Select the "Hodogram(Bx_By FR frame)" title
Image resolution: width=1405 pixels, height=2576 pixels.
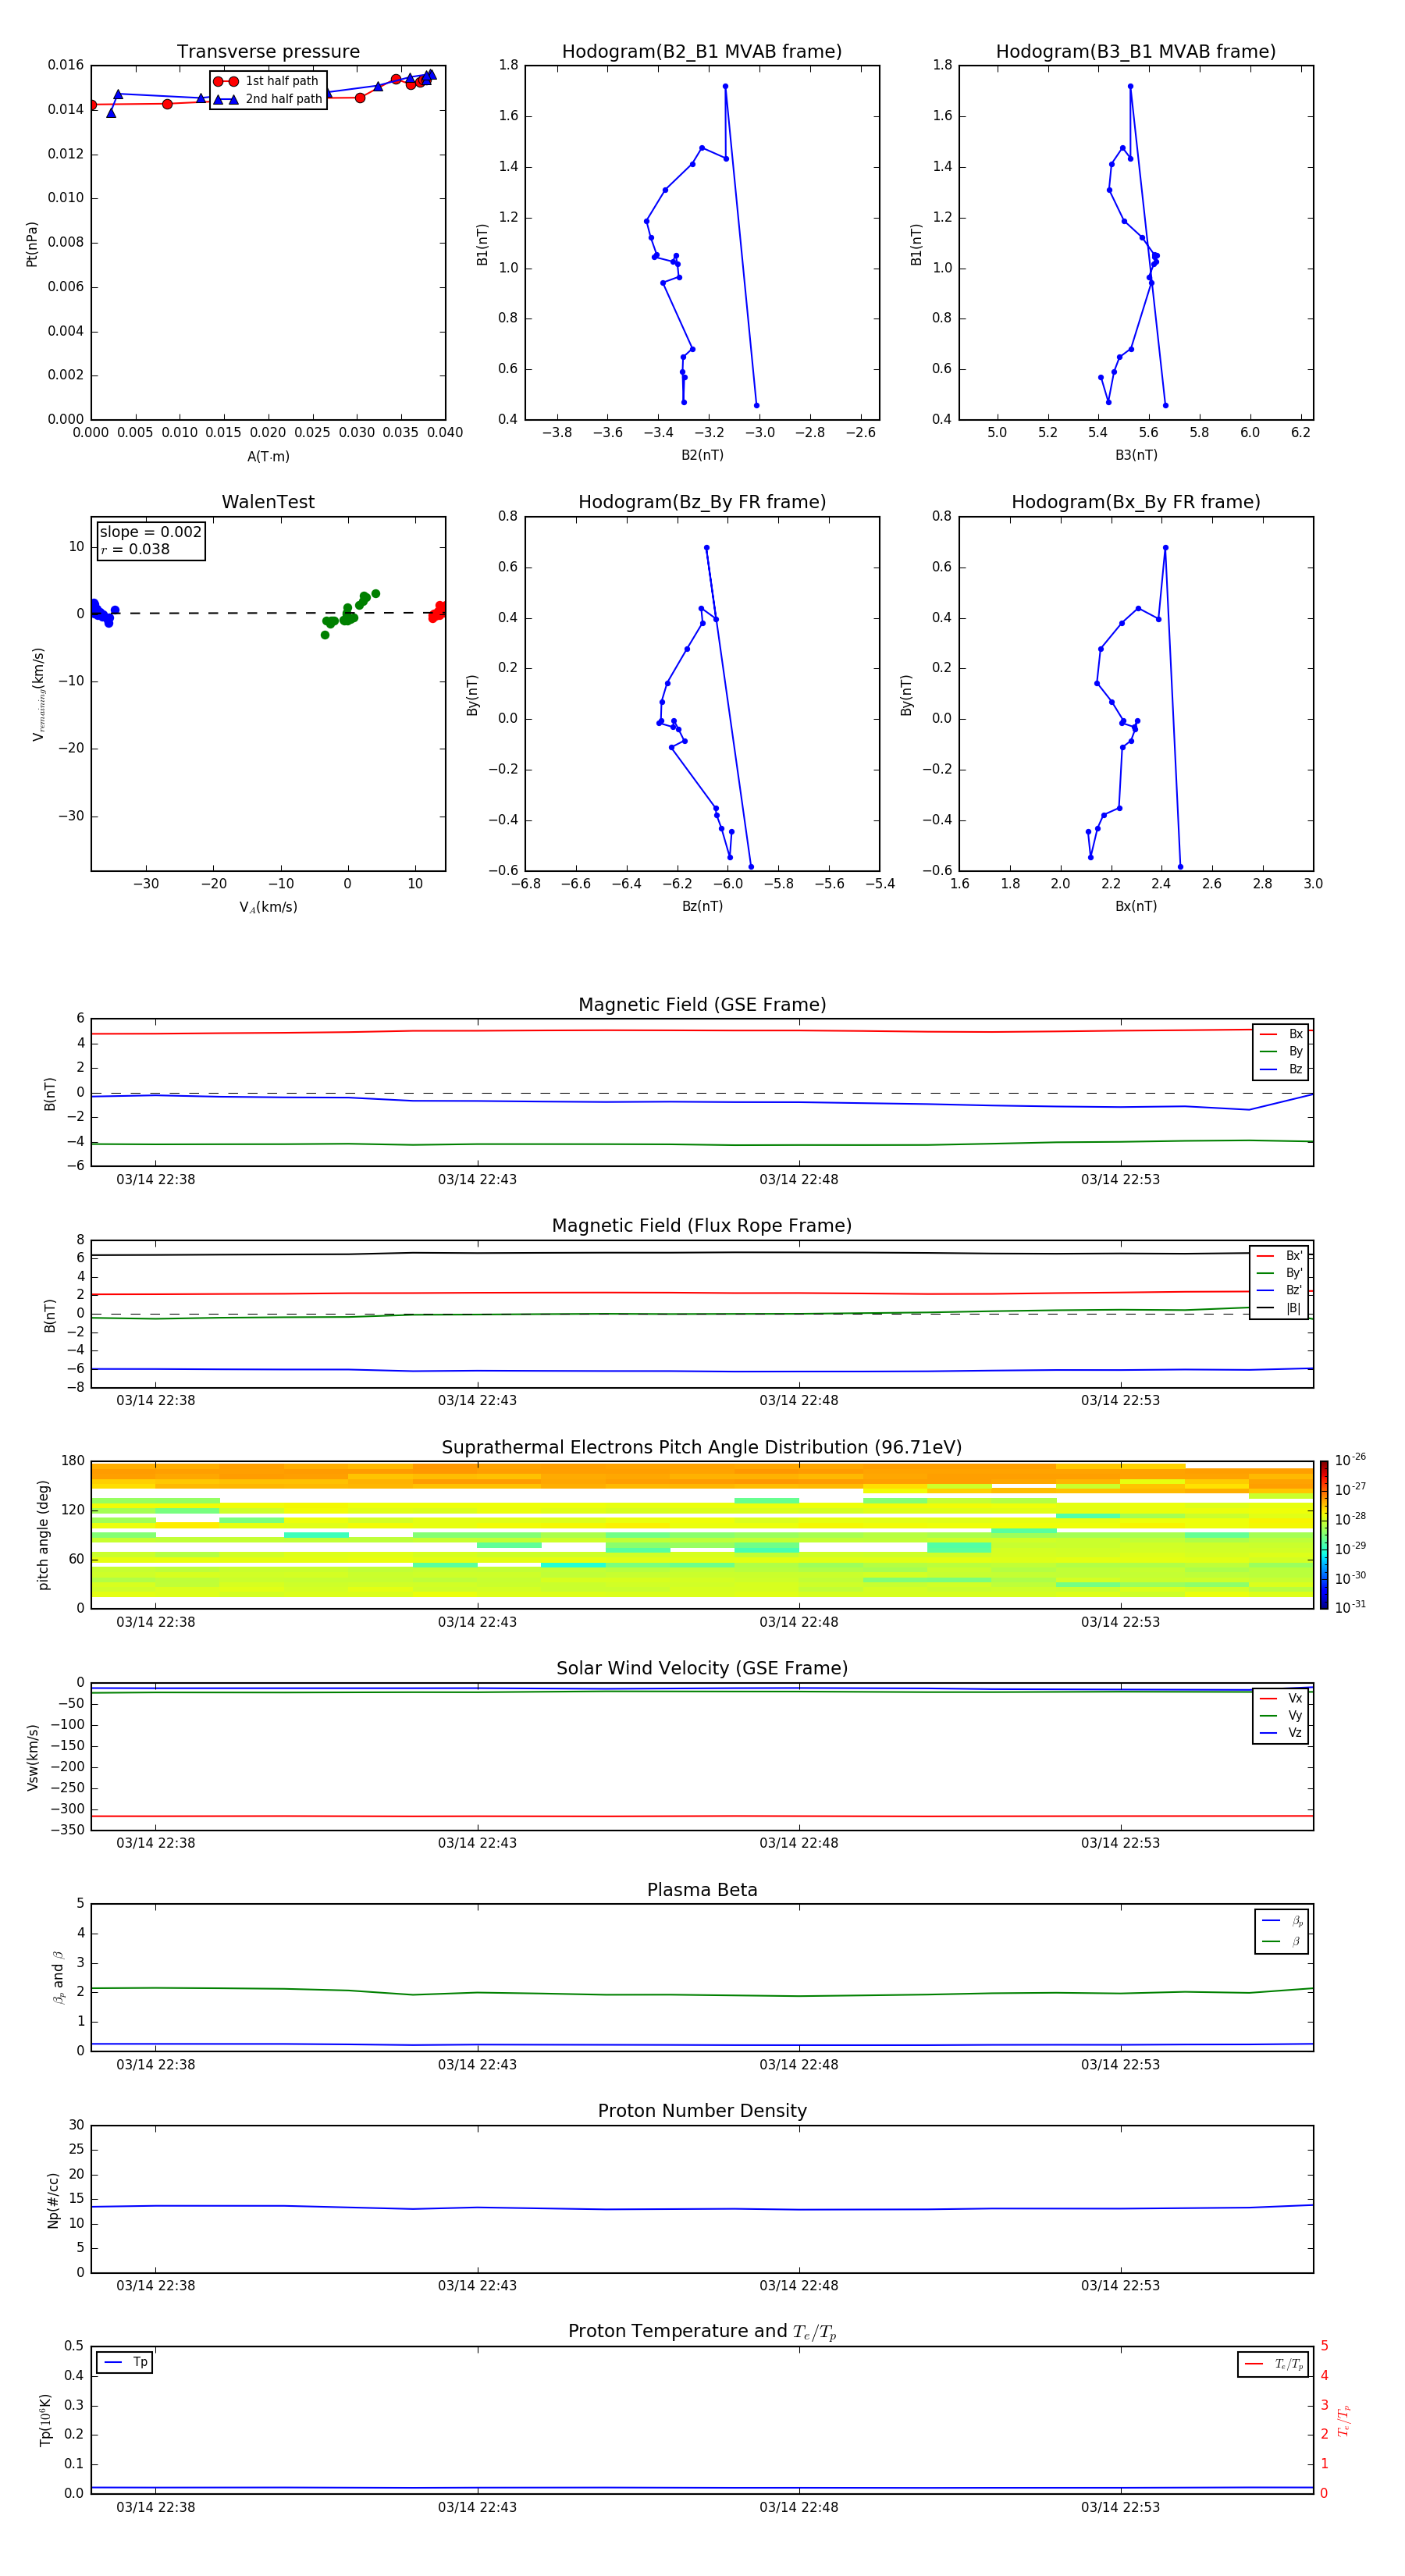click(x=1136, y=502)
